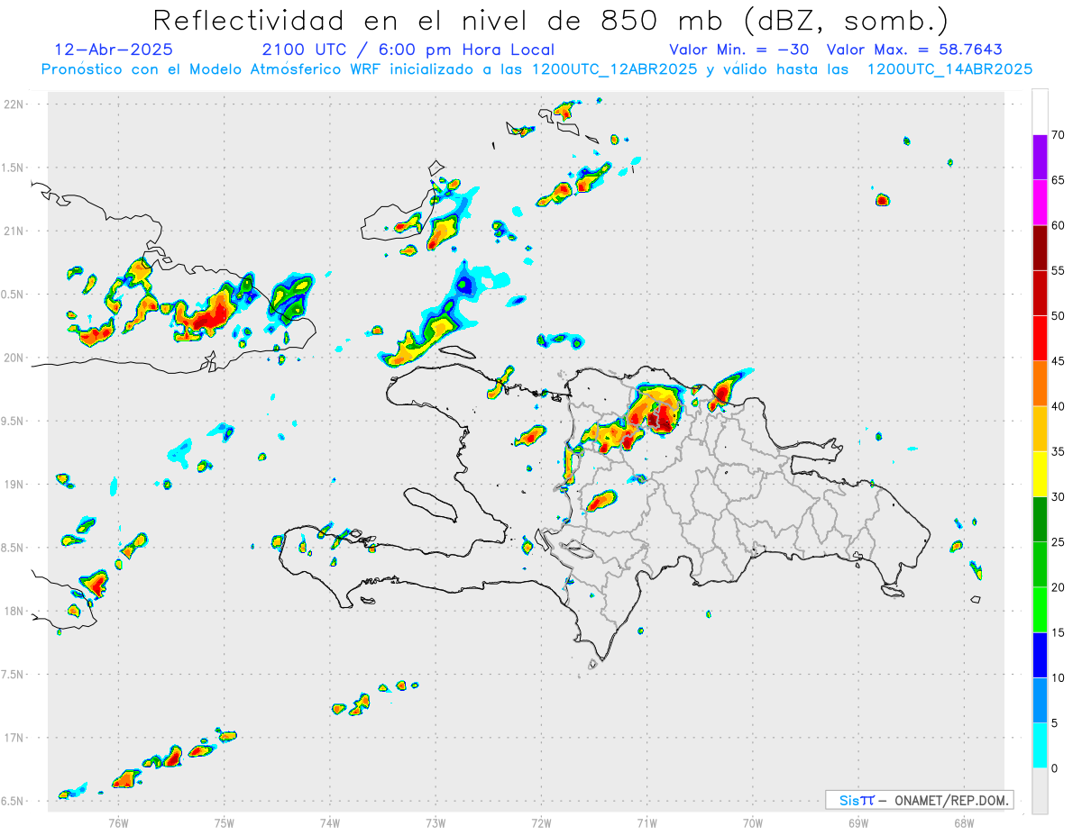
Task: Click the '74W' longitude label
Action: (x=329, y=822)
